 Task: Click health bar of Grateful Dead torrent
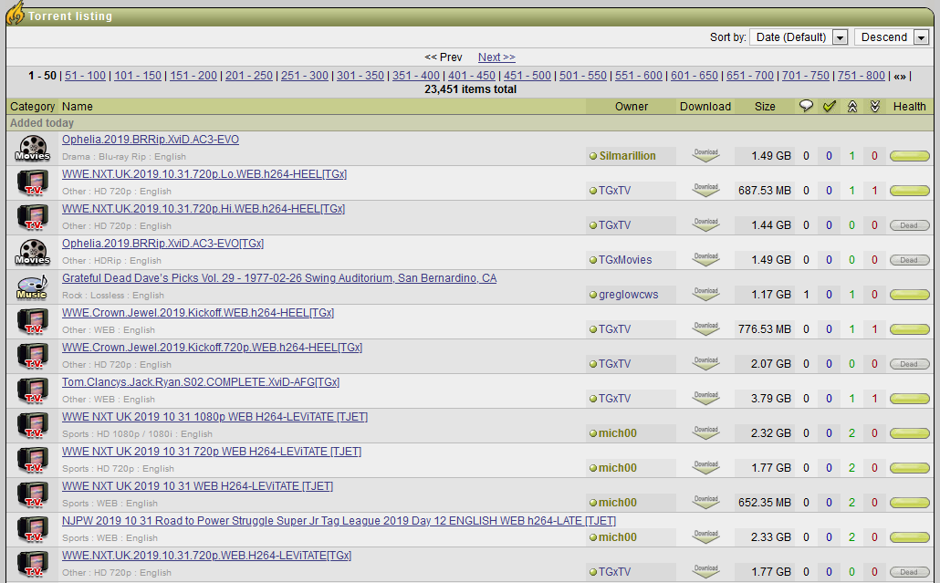click(909, 295)
